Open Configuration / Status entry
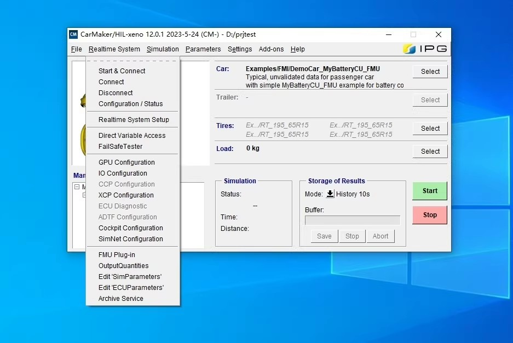 tap(133, 103)
